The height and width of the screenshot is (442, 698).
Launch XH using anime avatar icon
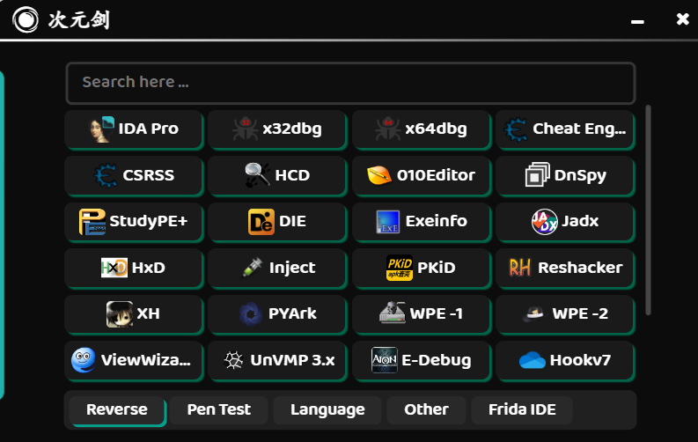click(120, 313)
